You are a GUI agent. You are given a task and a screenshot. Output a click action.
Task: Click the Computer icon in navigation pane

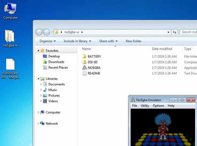[42, 112]
